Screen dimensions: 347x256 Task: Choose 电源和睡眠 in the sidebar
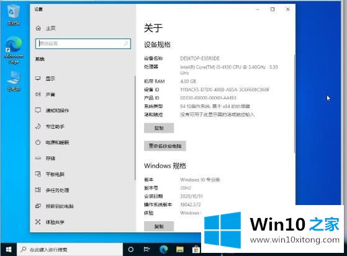[x=57, y=142]
